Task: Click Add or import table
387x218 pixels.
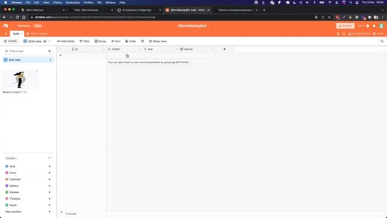Action: (37, 34)
